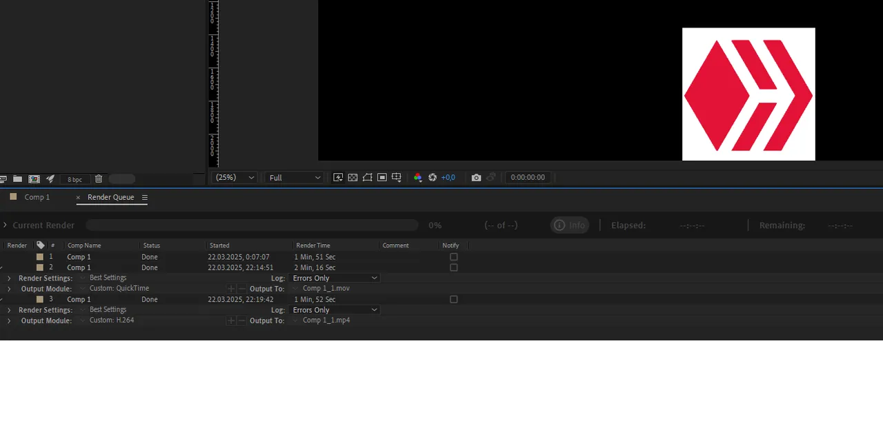Delete selected project items with trash icon

99,178
